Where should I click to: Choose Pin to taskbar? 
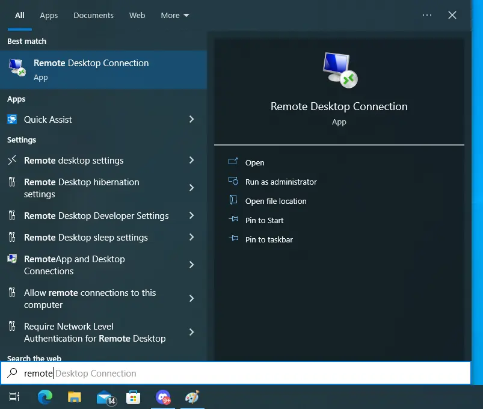point(269,239)
